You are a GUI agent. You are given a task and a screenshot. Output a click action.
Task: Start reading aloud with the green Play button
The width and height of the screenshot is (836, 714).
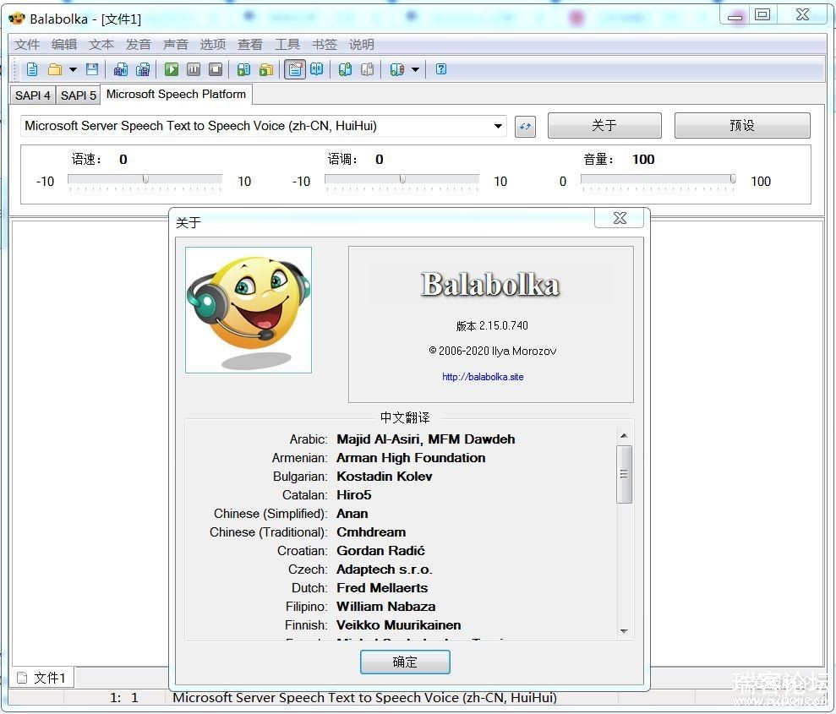click(x=172, y=69)
